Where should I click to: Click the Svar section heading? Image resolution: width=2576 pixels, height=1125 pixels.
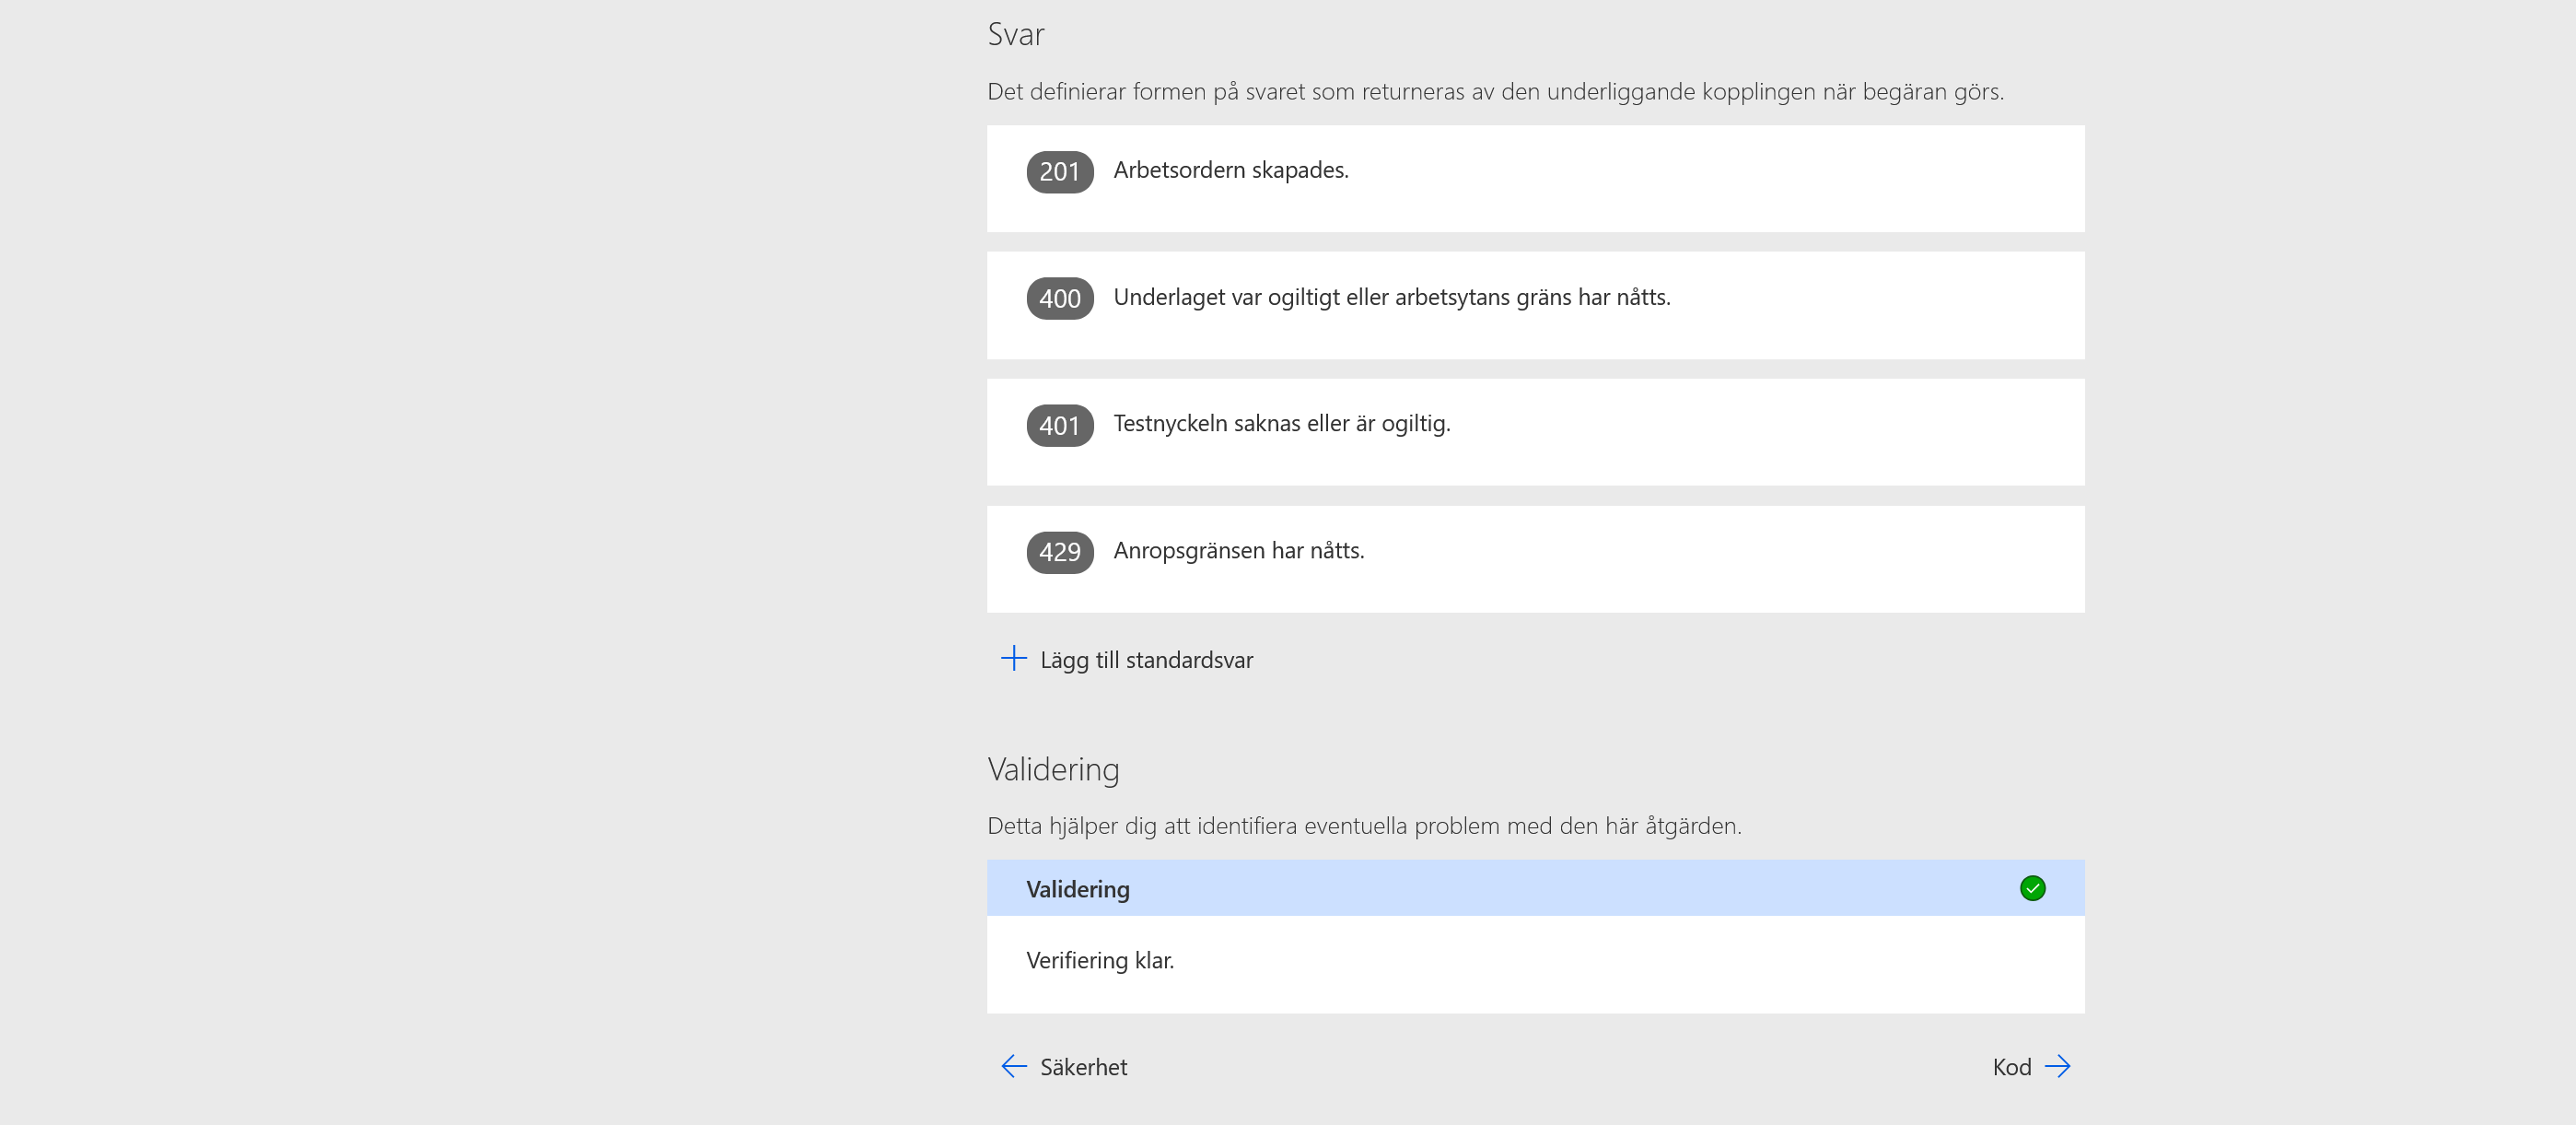coord(1015,34)
